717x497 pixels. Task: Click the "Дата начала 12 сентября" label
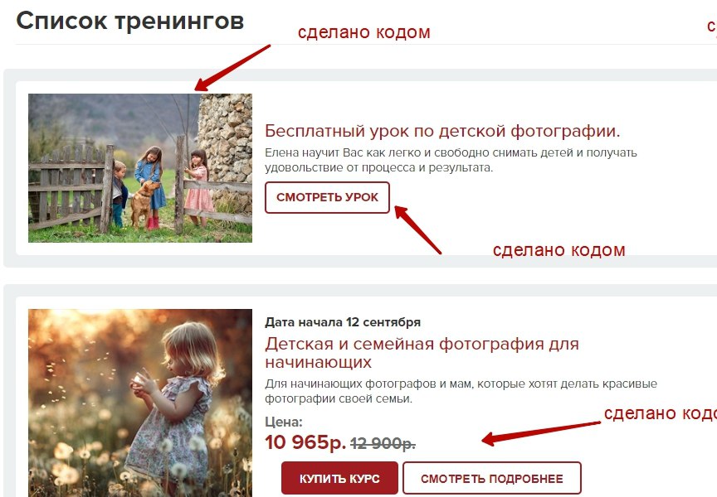click(343, 322)
